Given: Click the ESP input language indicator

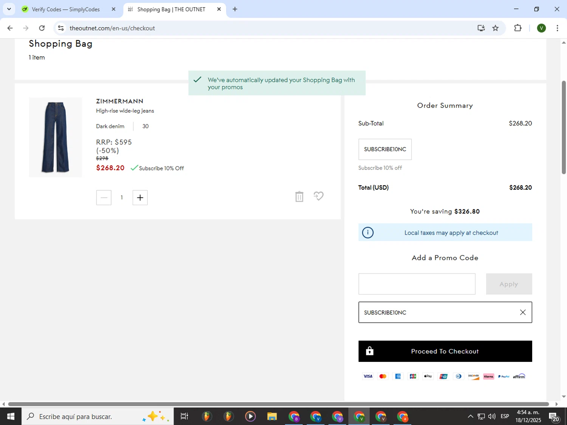Looking at the screenshot, I should (x=505, y=416).
